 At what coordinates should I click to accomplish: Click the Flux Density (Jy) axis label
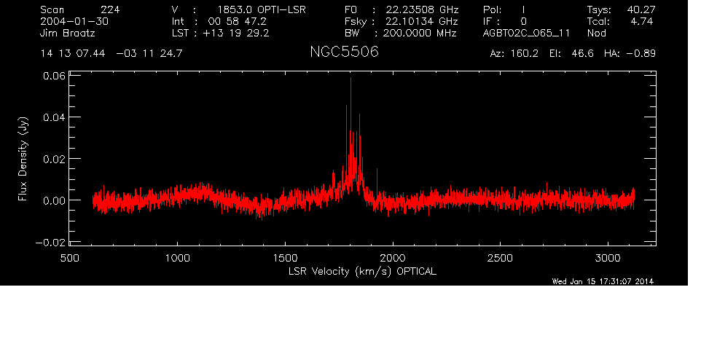tap(23, 159)
